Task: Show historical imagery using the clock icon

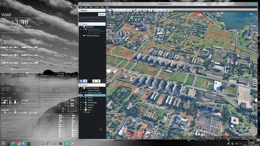Action: [136, 10]
